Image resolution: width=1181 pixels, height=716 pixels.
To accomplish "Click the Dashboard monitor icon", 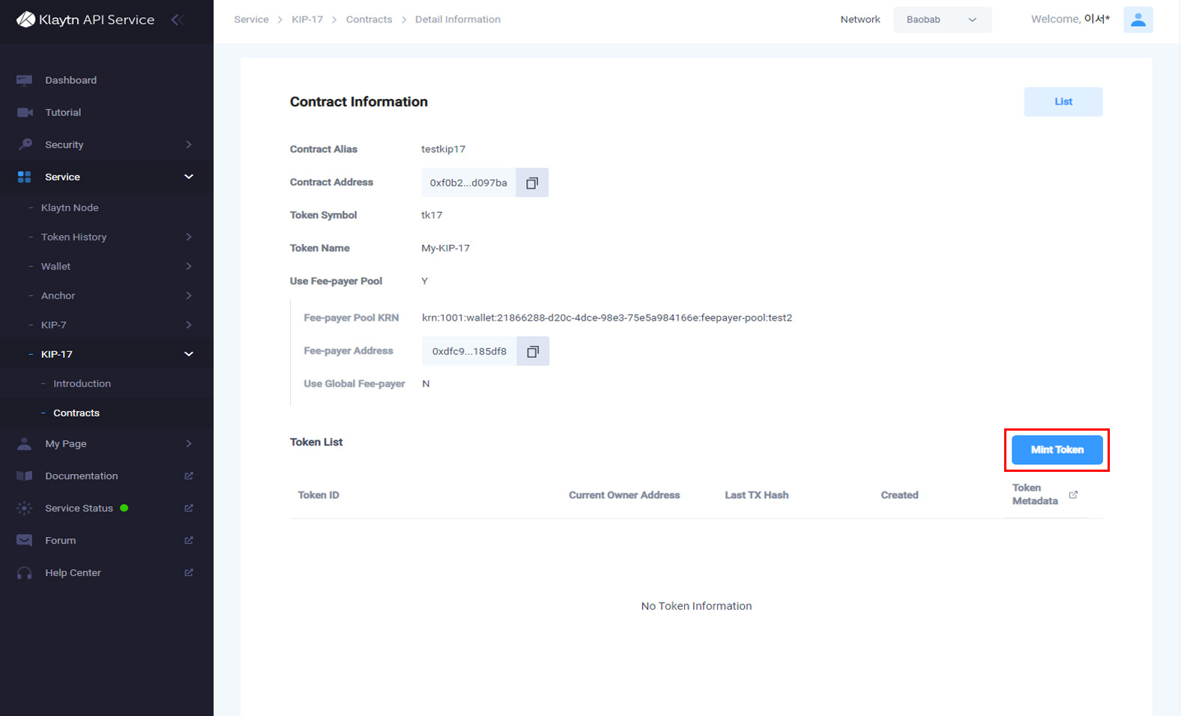I will tap(24, 80).
